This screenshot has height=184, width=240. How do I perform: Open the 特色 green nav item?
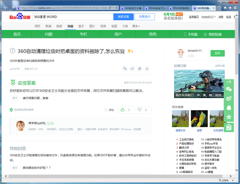point(153,34)
